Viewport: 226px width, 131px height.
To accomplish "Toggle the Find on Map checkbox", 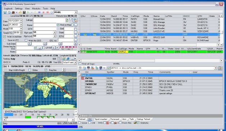I will coord(58,25).
